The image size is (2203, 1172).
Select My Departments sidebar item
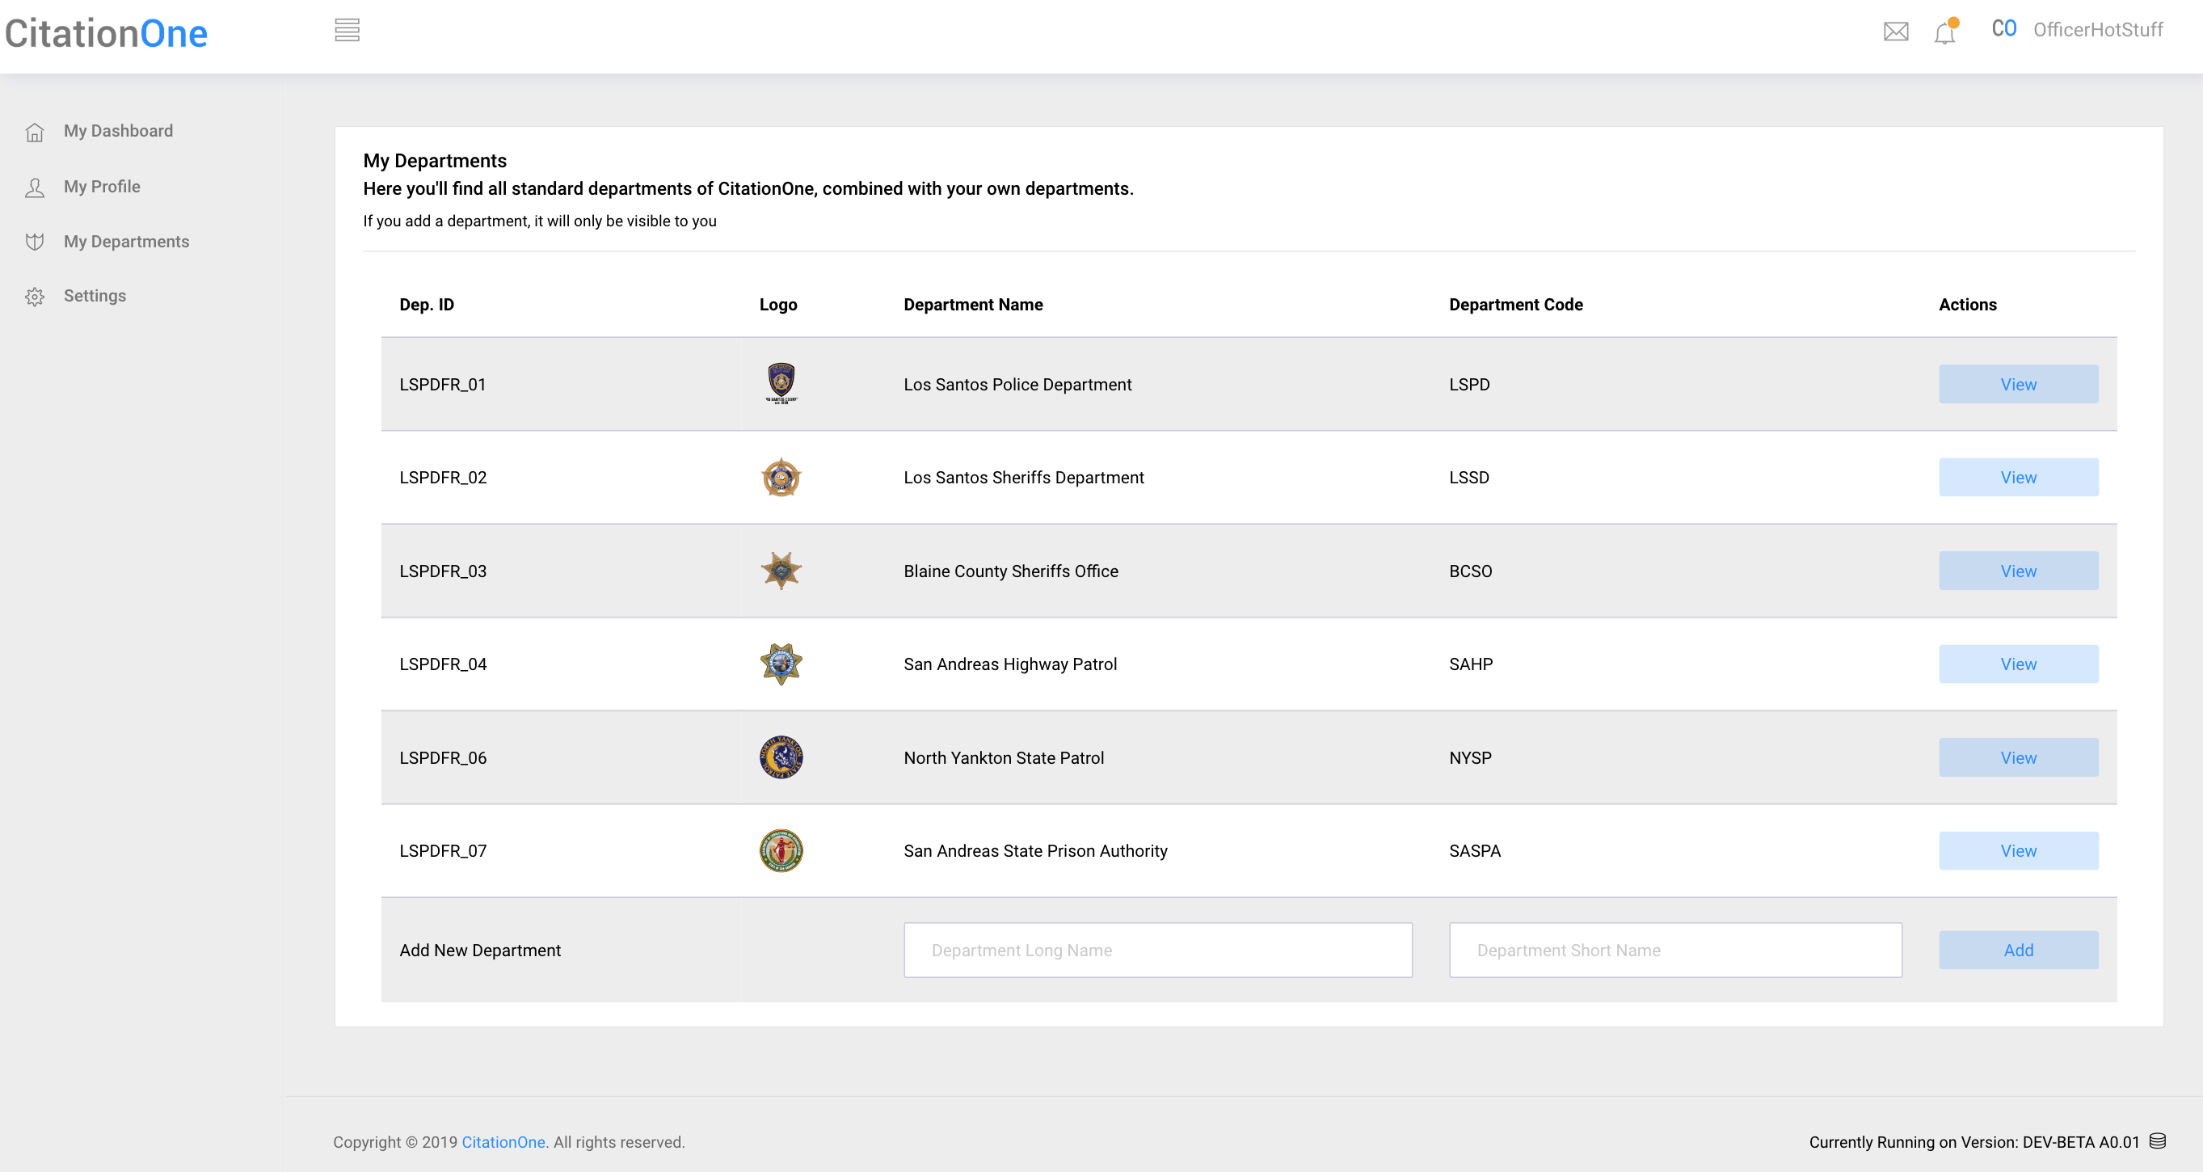coord(126,241)
